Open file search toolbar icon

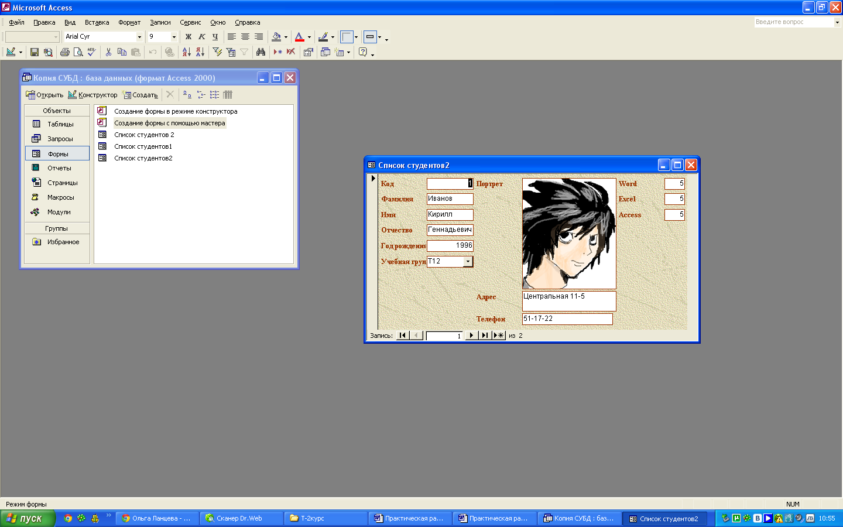(x=48, y=52)
